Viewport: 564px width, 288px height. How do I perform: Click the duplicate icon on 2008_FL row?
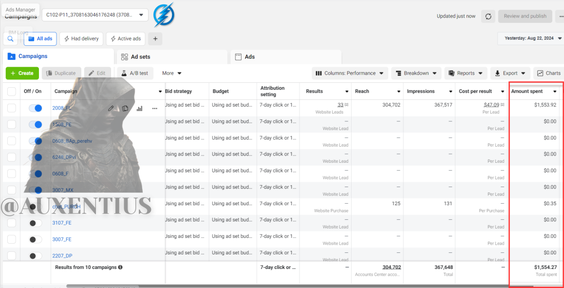tap(125, 108)
